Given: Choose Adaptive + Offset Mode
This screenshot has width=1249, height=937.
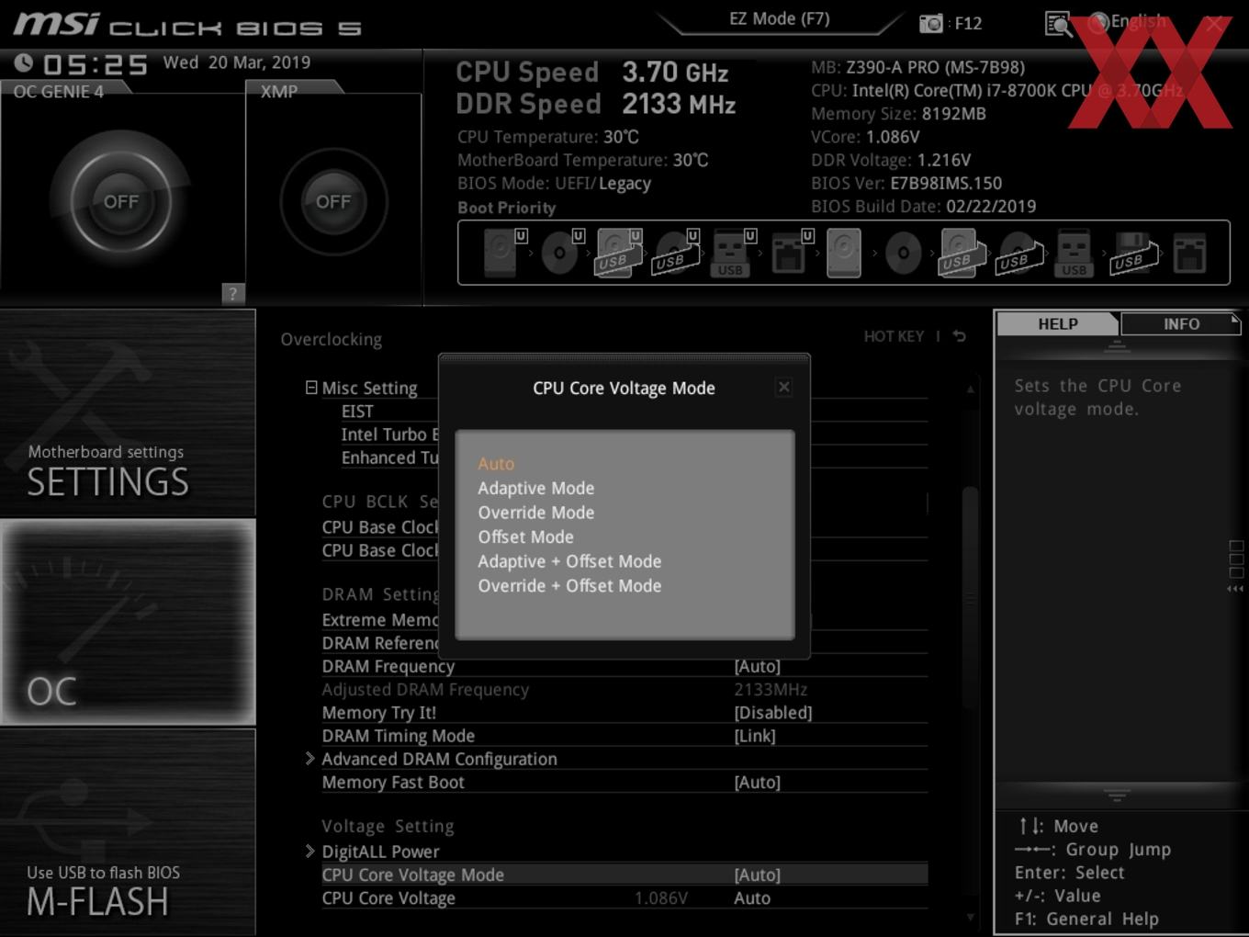Looking at the screenshot, I should click(x=569, y=561).
